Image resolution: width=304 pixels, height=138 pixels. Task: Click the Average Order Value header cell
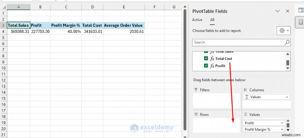pos(124,25)
